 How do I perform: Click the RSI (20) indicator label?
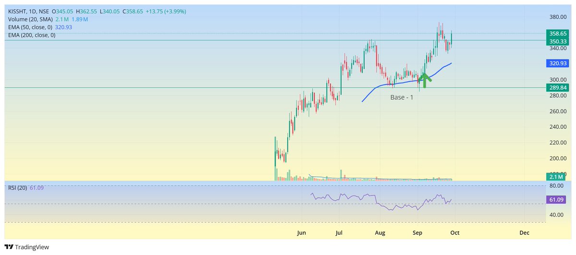[x=17, y=187]
